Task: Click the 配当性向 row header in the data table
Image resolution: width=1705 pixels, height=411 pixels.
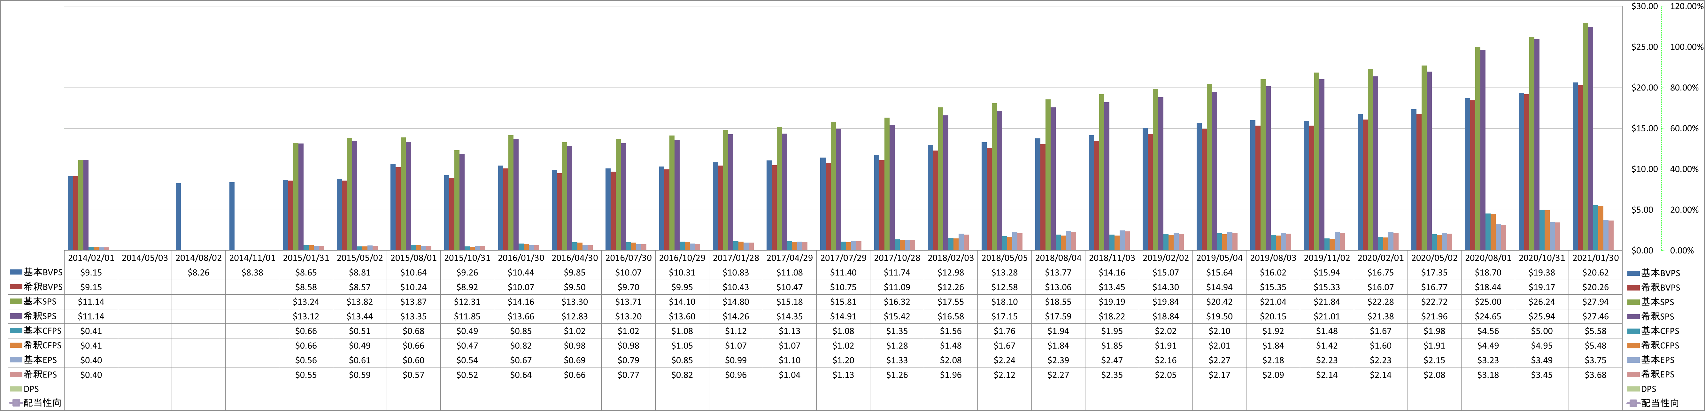Action: (x=36, y=403)
